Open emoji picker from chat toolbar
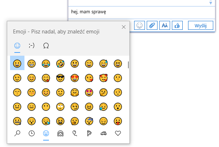 pyautogui.click(x=140, y=26)
